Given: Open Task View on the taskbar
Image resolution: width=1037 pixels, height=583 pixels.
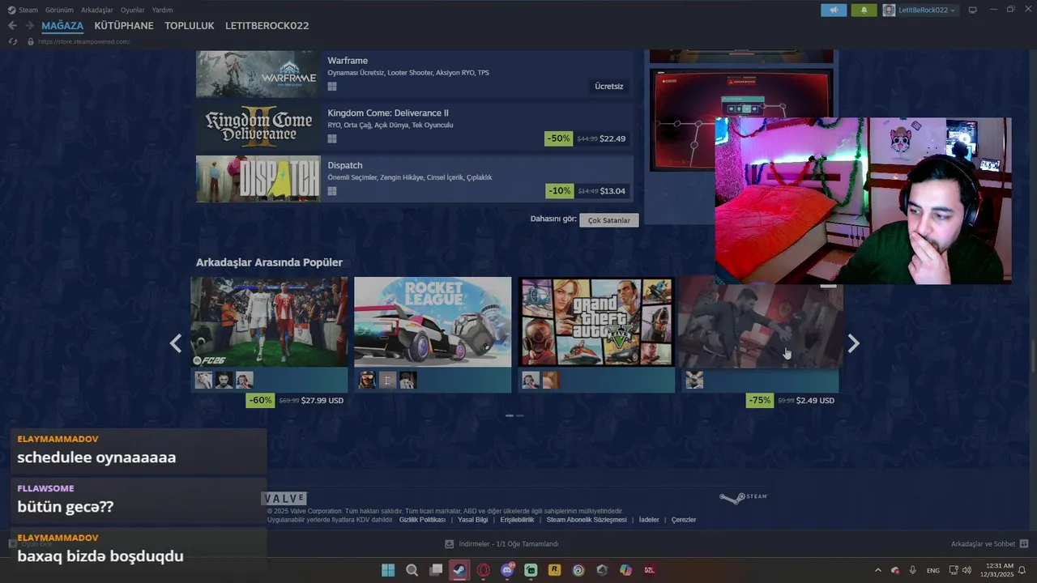Looking at the screenshot, I should pyautogui.click(x=436, y=570).
